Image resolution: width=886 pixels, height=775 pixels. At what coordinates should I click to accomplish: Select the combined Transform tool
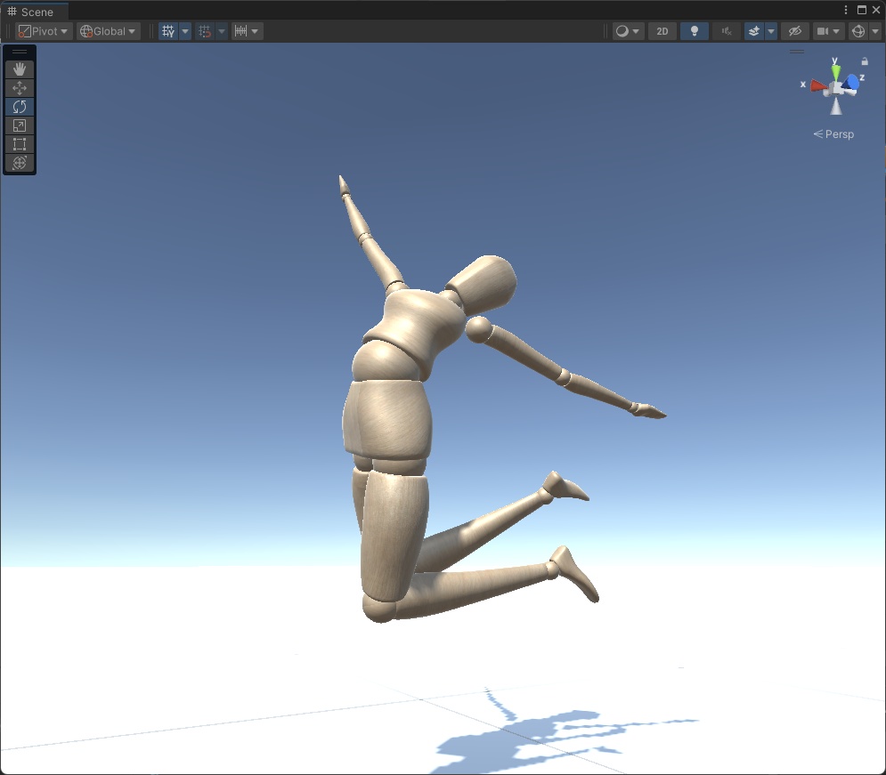[20, 163]
